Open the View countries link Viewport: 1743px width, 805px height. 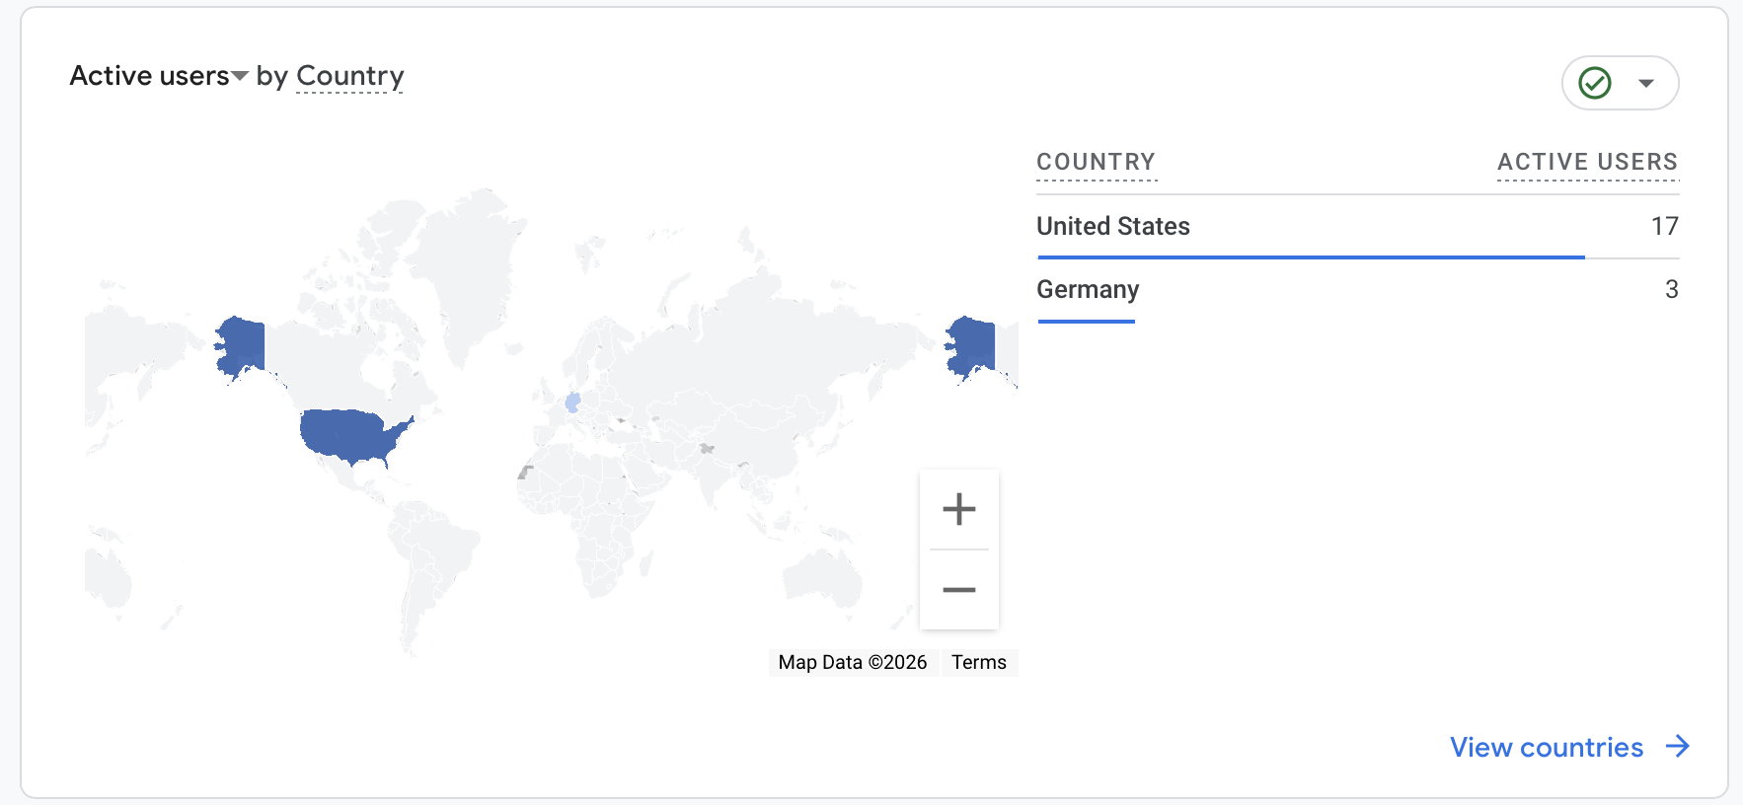(1546, 747)
